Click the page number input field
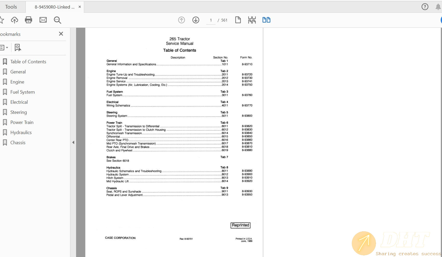The width and height of the screenshot is (442, 257). click(211, 20)
